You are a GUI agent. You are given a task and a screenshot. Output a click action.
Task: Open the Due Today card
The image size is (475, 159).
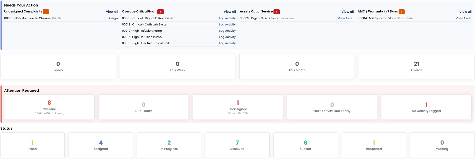click(144, 107)
